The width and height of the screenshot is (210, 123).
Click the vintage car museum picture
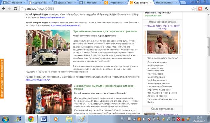click(48, 48)
